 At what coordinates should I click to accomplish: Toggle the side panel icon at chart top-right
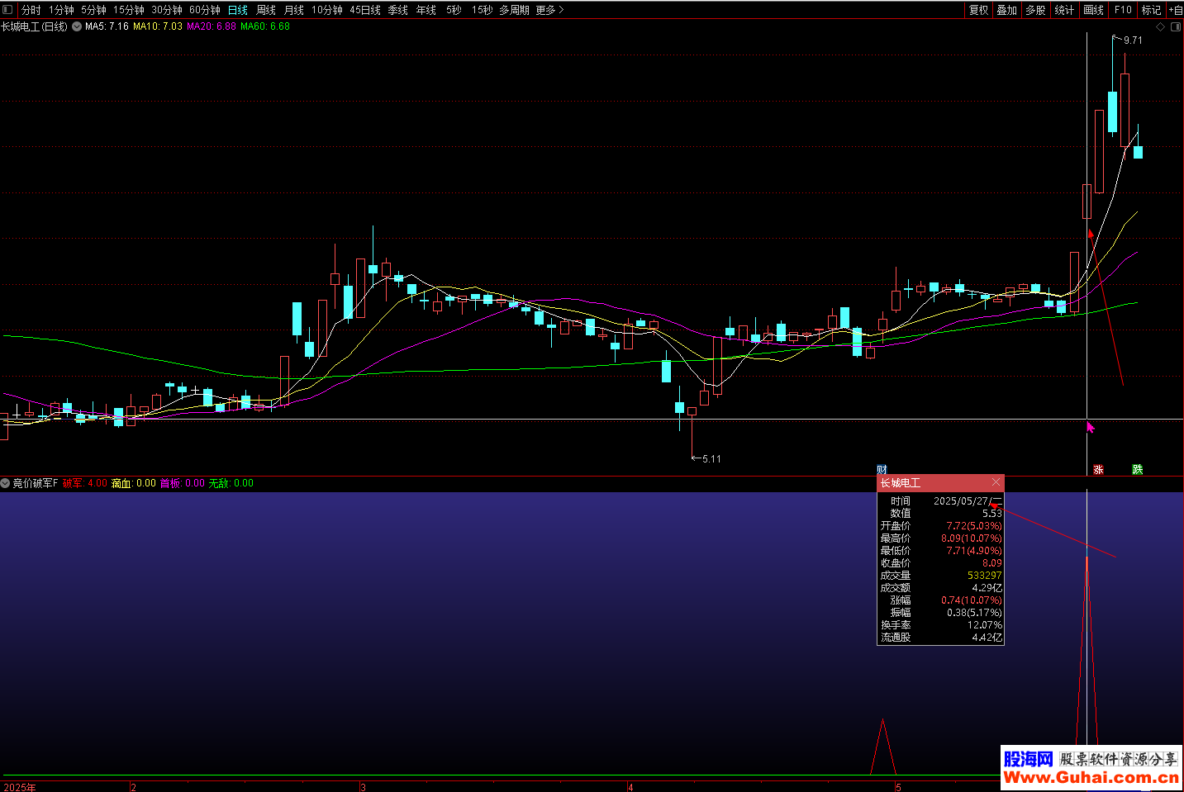[1176, 27]
